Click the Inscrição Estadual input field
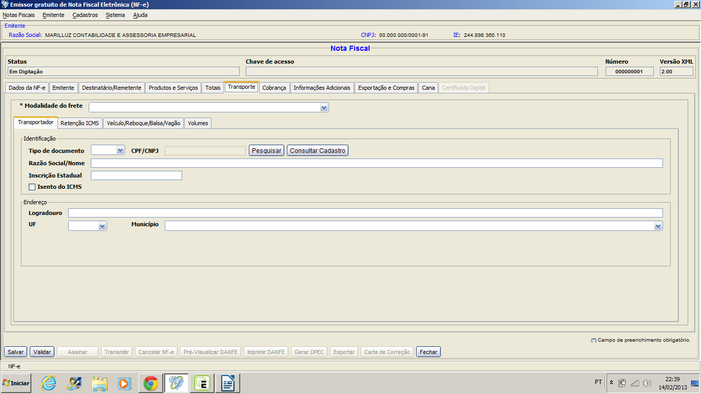This screenshot has height=394, width=701. (x=137, y=175)
